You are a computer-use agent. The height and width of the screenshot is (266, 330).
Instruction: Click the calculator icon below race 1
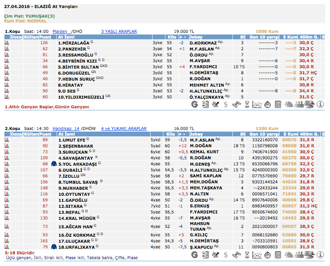(278, 104)
